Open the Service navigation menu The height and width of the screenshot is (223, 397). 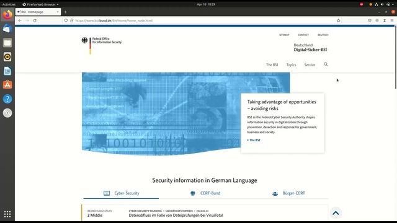[310, 64]
